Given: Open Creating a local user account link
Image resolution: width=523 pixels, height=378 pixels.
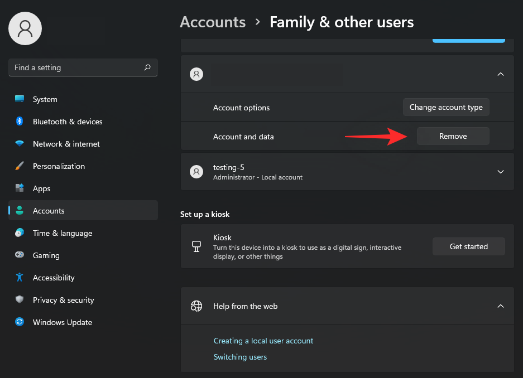Looking at the screenshot, I should 263,341.
